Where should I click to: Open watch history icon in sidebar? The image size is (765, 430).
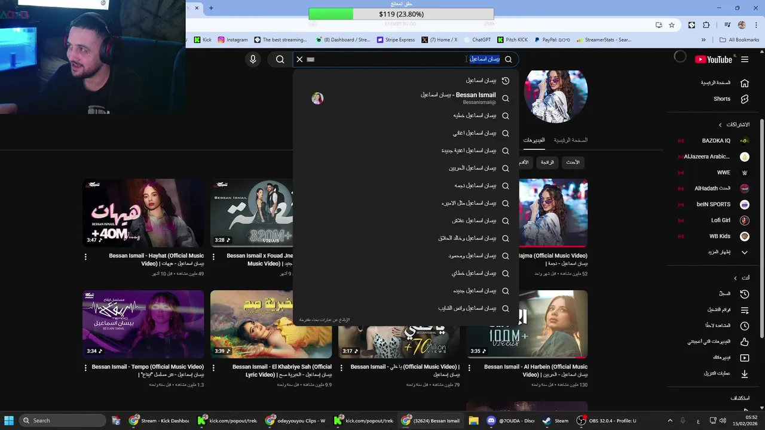click(745, 294)
